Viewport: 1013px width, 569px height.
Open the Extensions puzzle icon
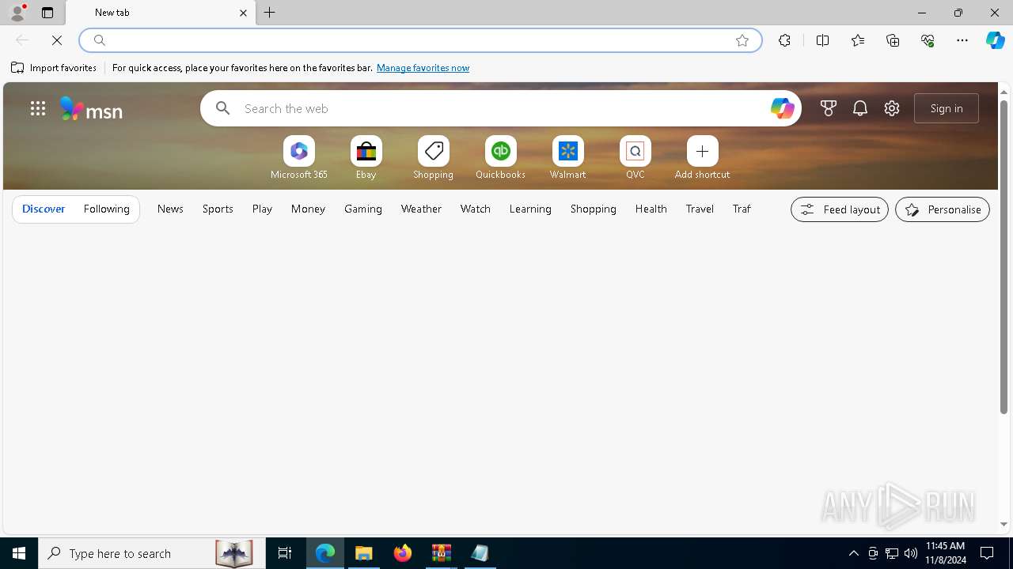pyautogui.click(x=784, y=40)
